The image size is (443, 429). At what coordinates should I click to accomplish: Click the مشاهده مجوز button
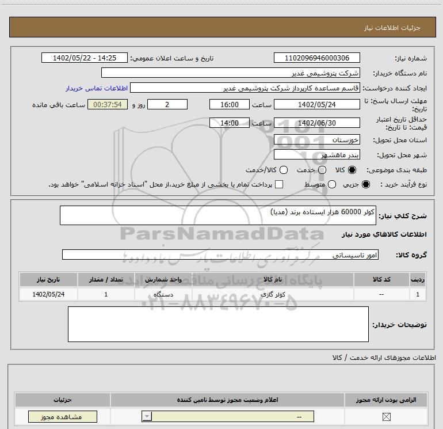[63, 417]
